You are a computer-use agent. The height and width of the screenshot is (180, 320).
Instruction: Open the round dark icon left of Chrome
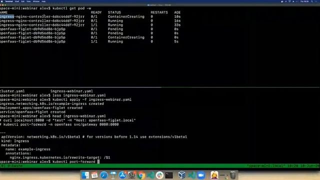[x=132, y=175]
